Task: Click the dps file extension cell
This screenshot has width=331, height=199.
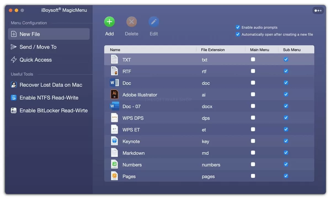Action: (x=206, y=118)
